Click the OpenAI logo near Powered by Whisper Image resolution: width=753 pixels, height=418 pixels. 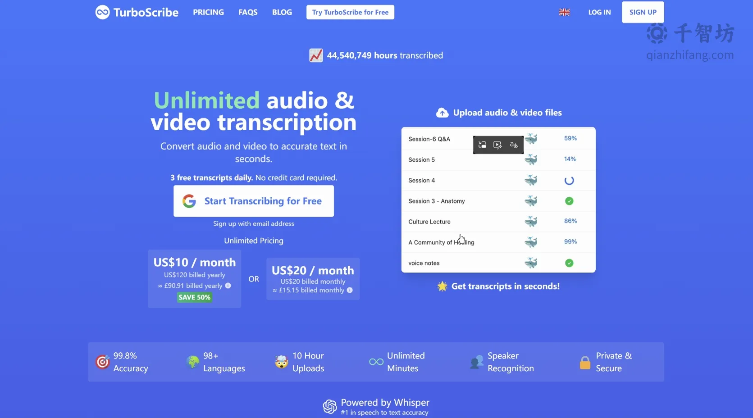point(330,407)
